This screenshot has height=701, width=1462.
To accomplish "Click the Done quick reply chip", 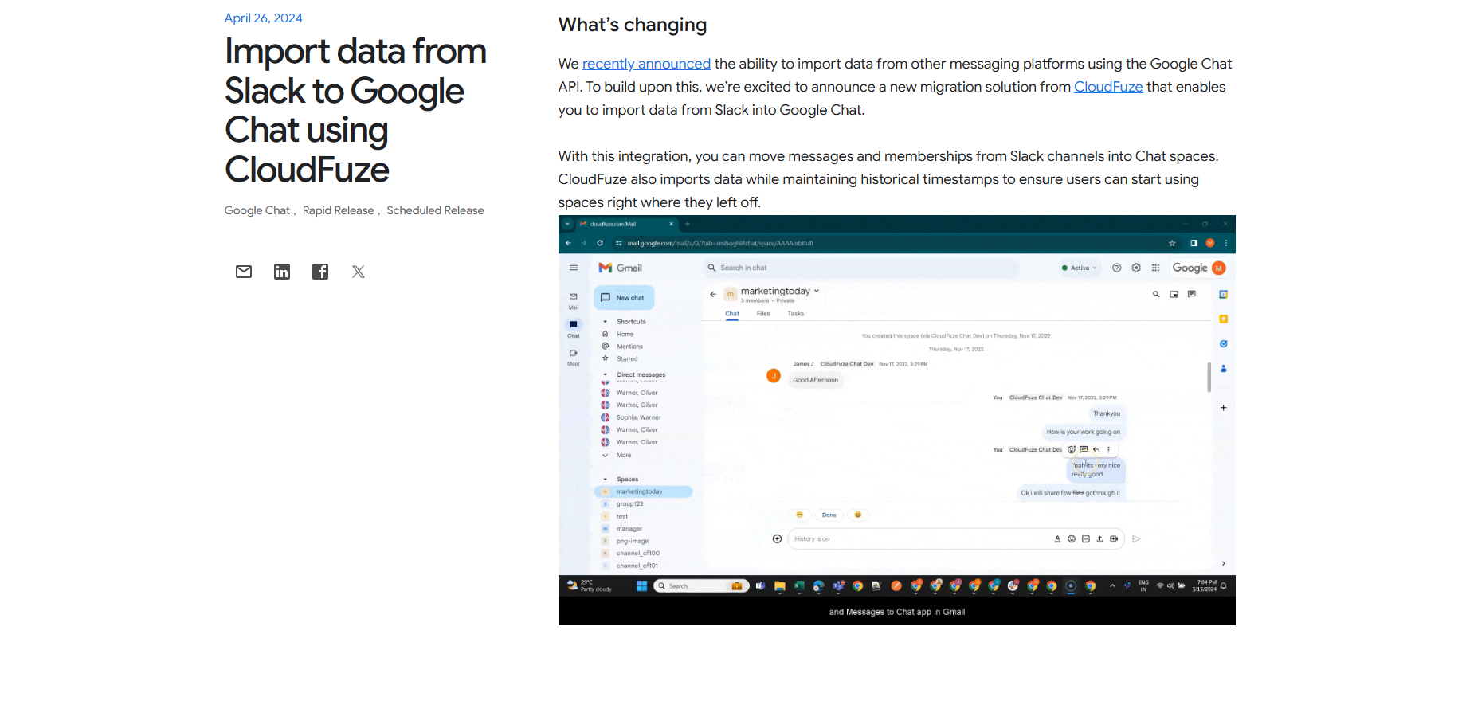I will [829, 515].
